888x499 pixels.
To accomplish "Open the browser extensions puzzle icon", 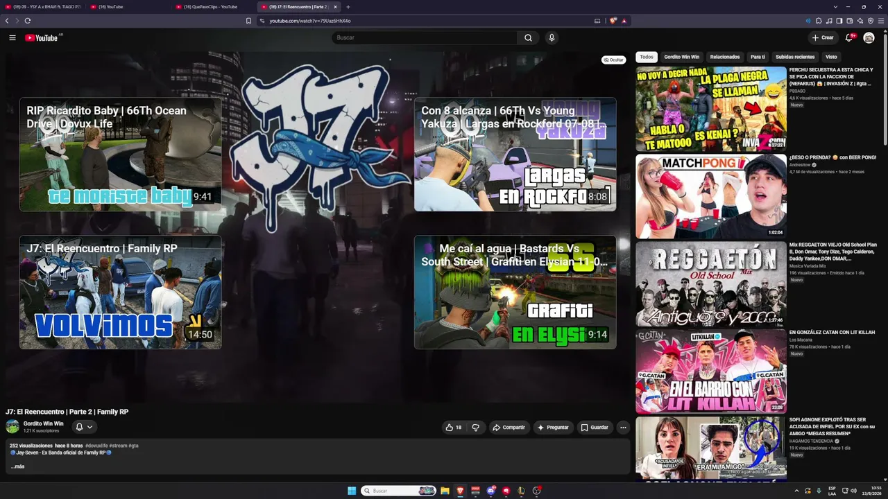I will pos(819,21).
